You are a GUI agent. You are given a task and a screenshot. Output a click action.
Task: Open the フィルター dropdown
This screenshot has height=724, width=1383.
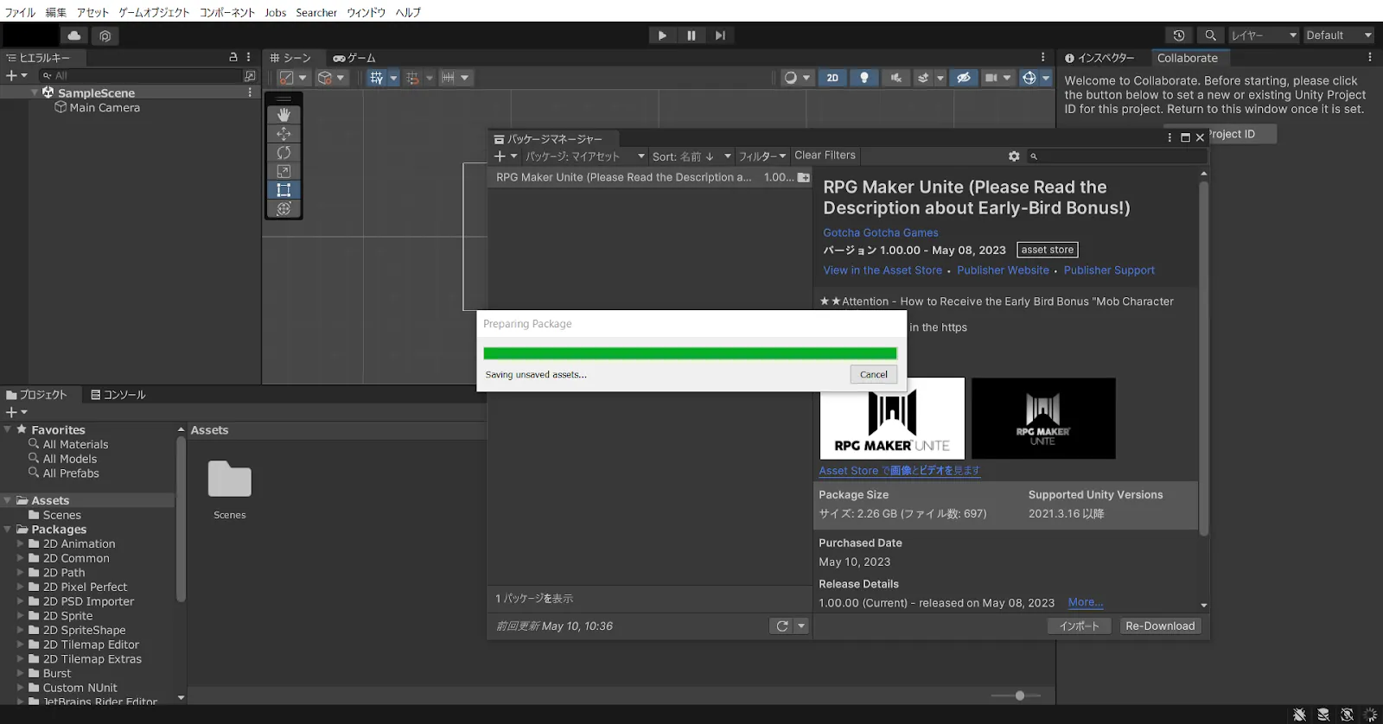762,156
